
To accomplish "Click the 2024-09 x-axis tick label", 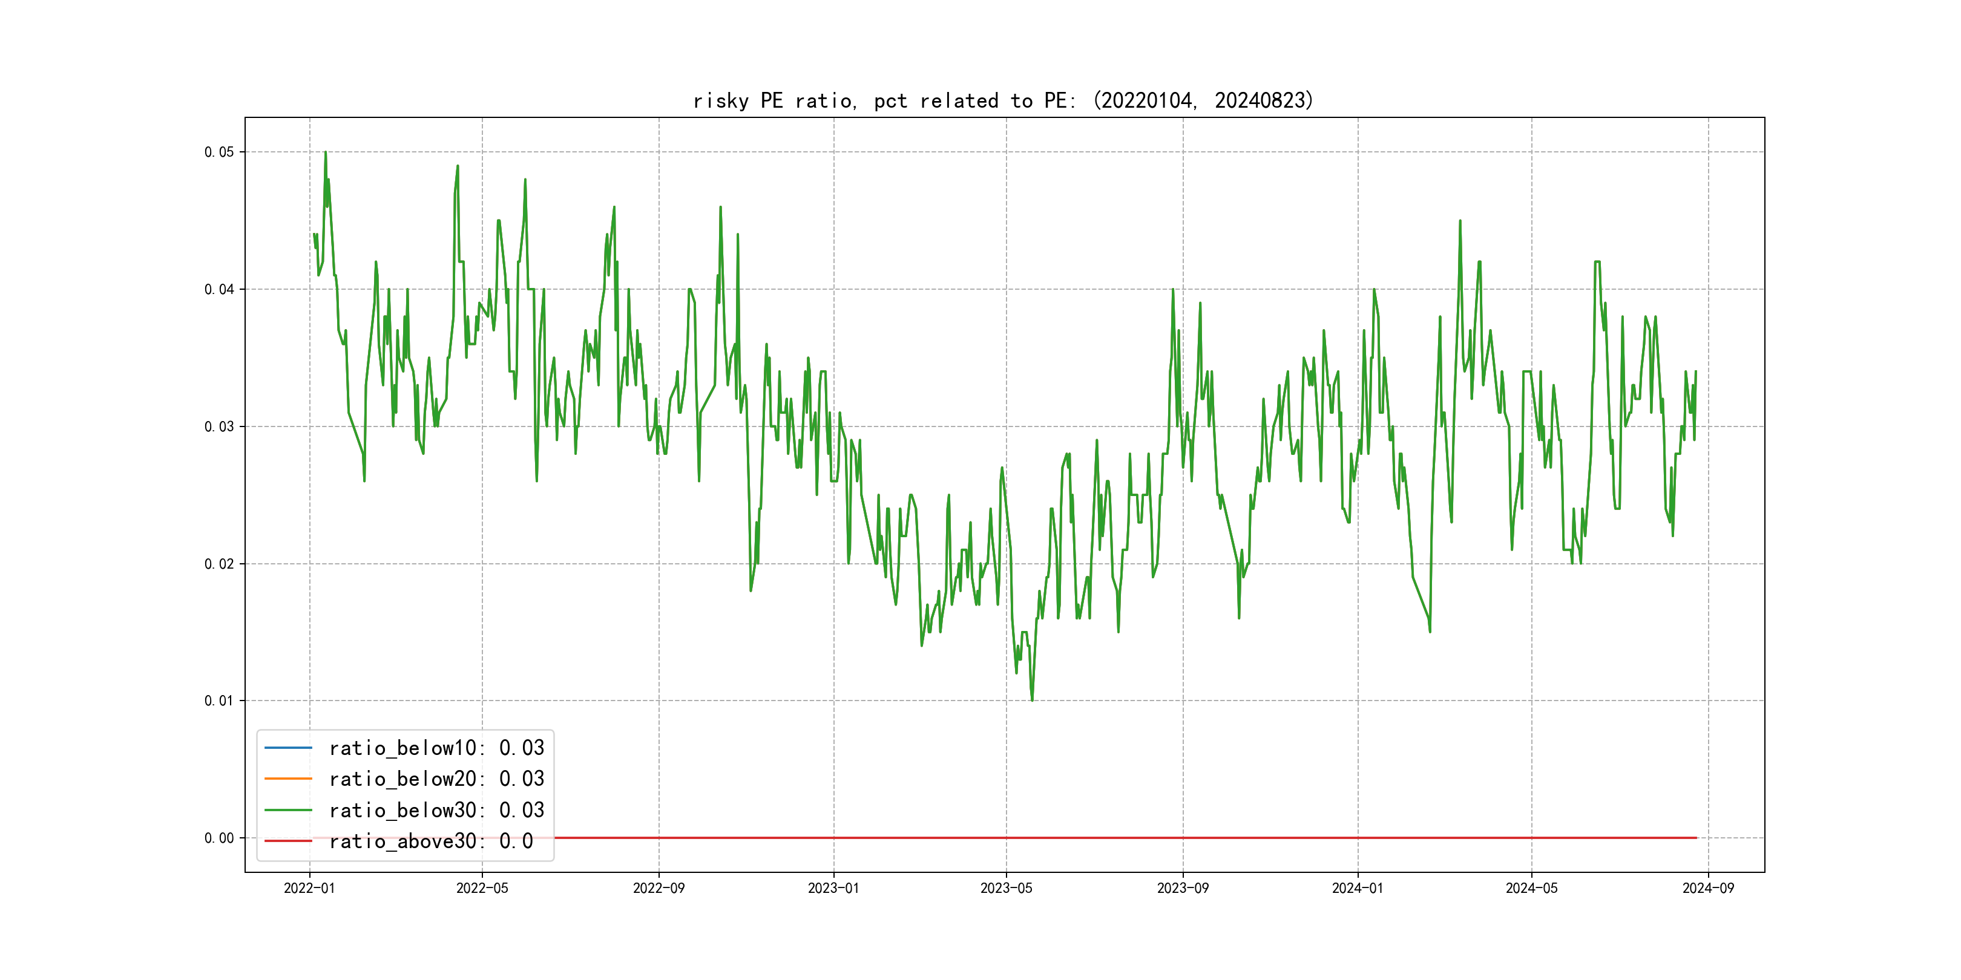I will tap(1707, 888).
